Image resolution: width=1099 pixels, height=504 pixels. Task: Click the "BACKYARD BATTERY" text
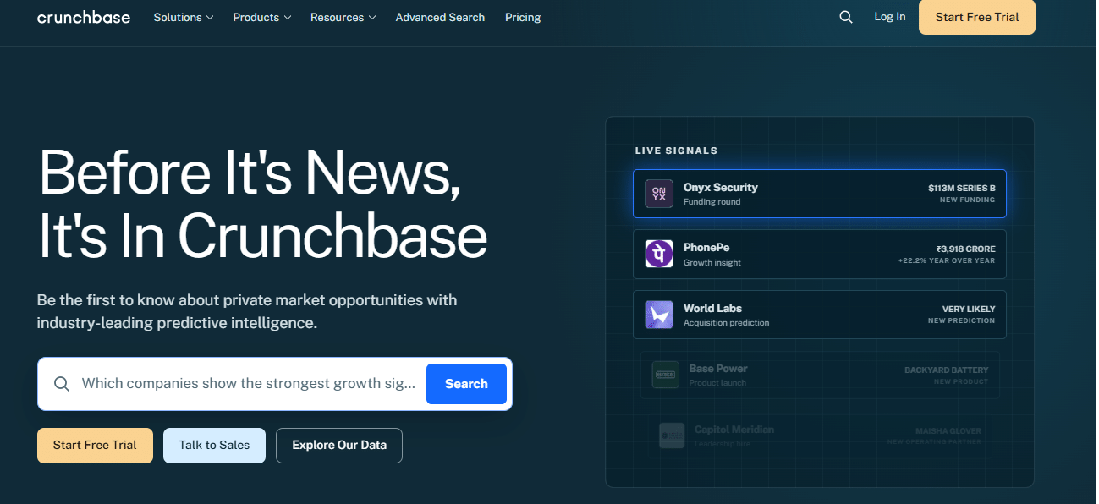point(947,370)
